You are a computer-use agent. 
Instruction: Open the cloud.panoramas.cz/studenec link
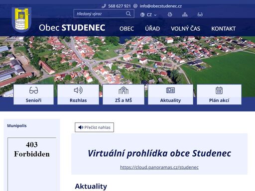[159, 167]
